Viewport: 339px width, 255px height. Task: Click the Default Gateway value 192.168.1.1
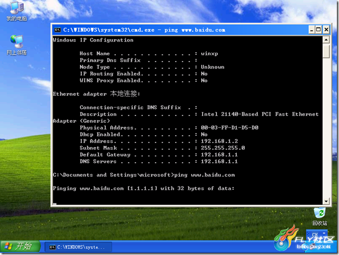coord(219,154)
